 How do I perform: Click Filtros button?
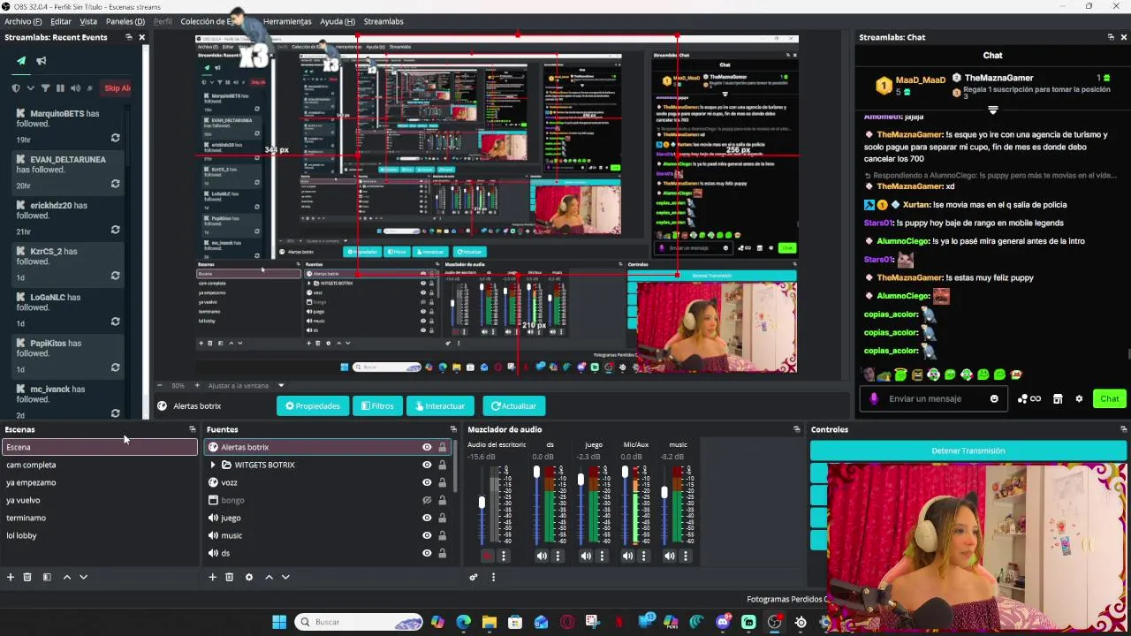coord(376,406)
